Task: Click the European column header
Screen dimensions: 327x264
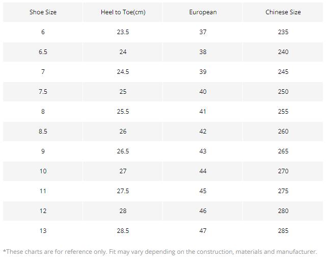Action: [x=203, y=12]
